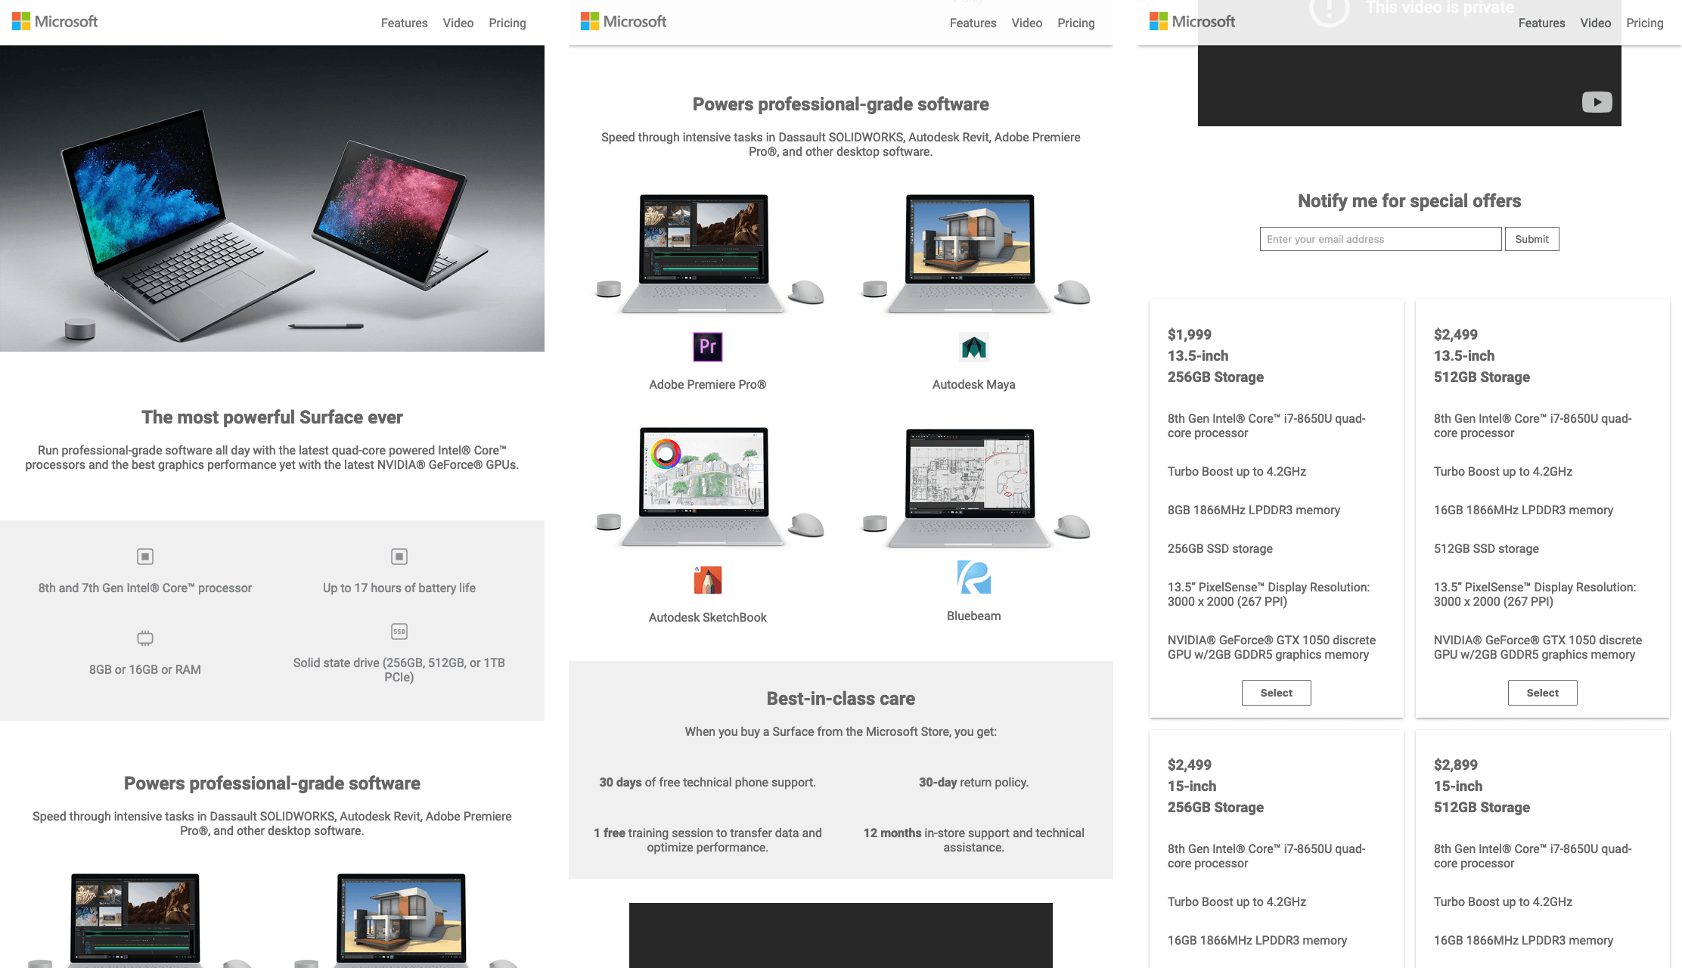Click the Bluebeam app icon
Viewport: 1682px width, 968px height.
coord(974,579)
